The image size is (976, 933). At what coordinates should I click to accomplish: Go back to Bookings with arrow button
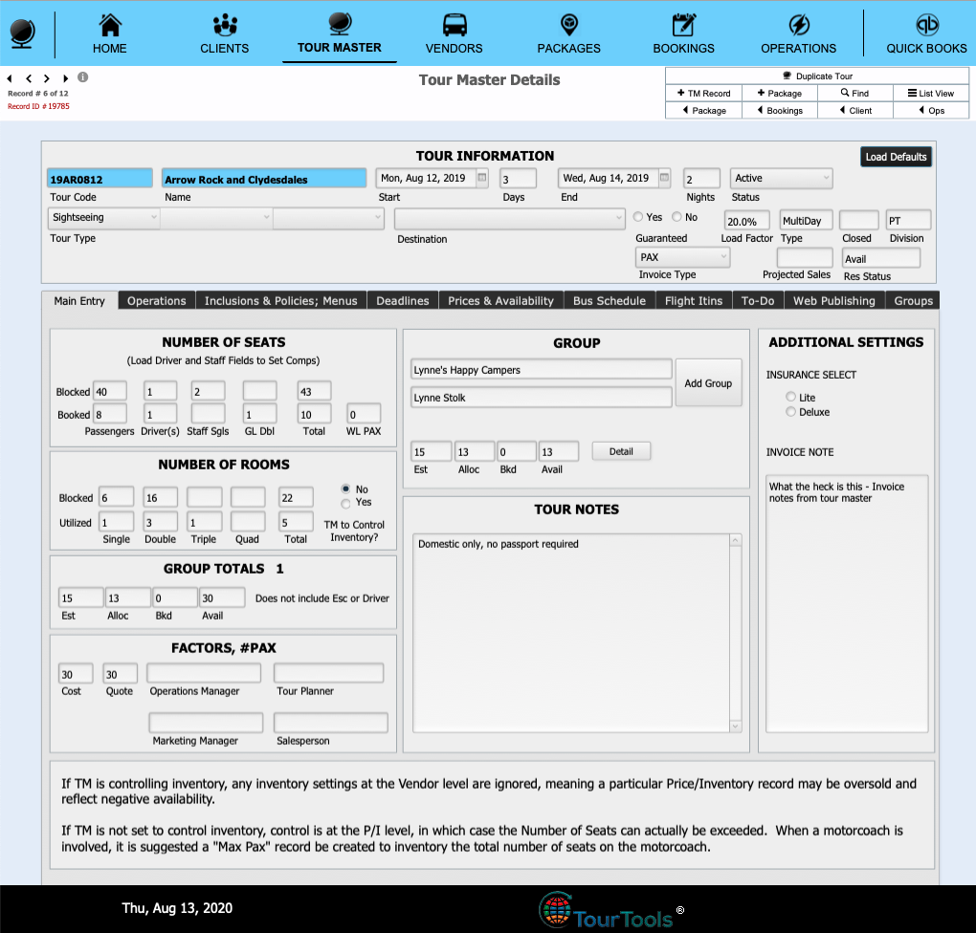click(x=779, y=110)
